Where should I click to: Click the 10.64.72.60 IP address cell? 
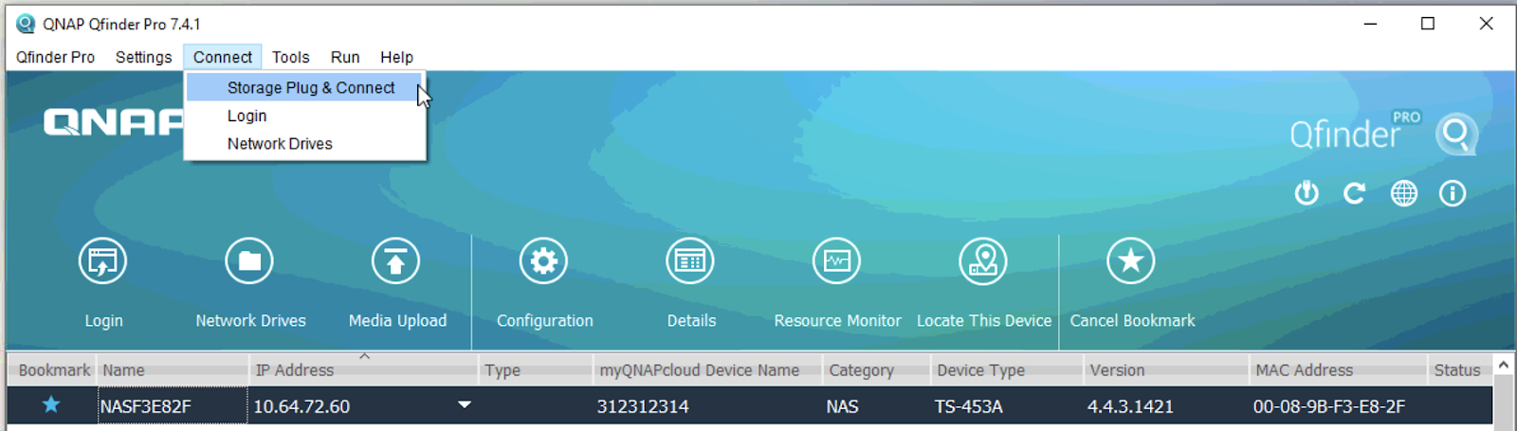[x=302, y=406]
